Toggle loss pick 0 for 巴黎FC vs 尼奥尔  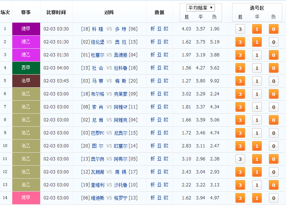pos(273,133)
